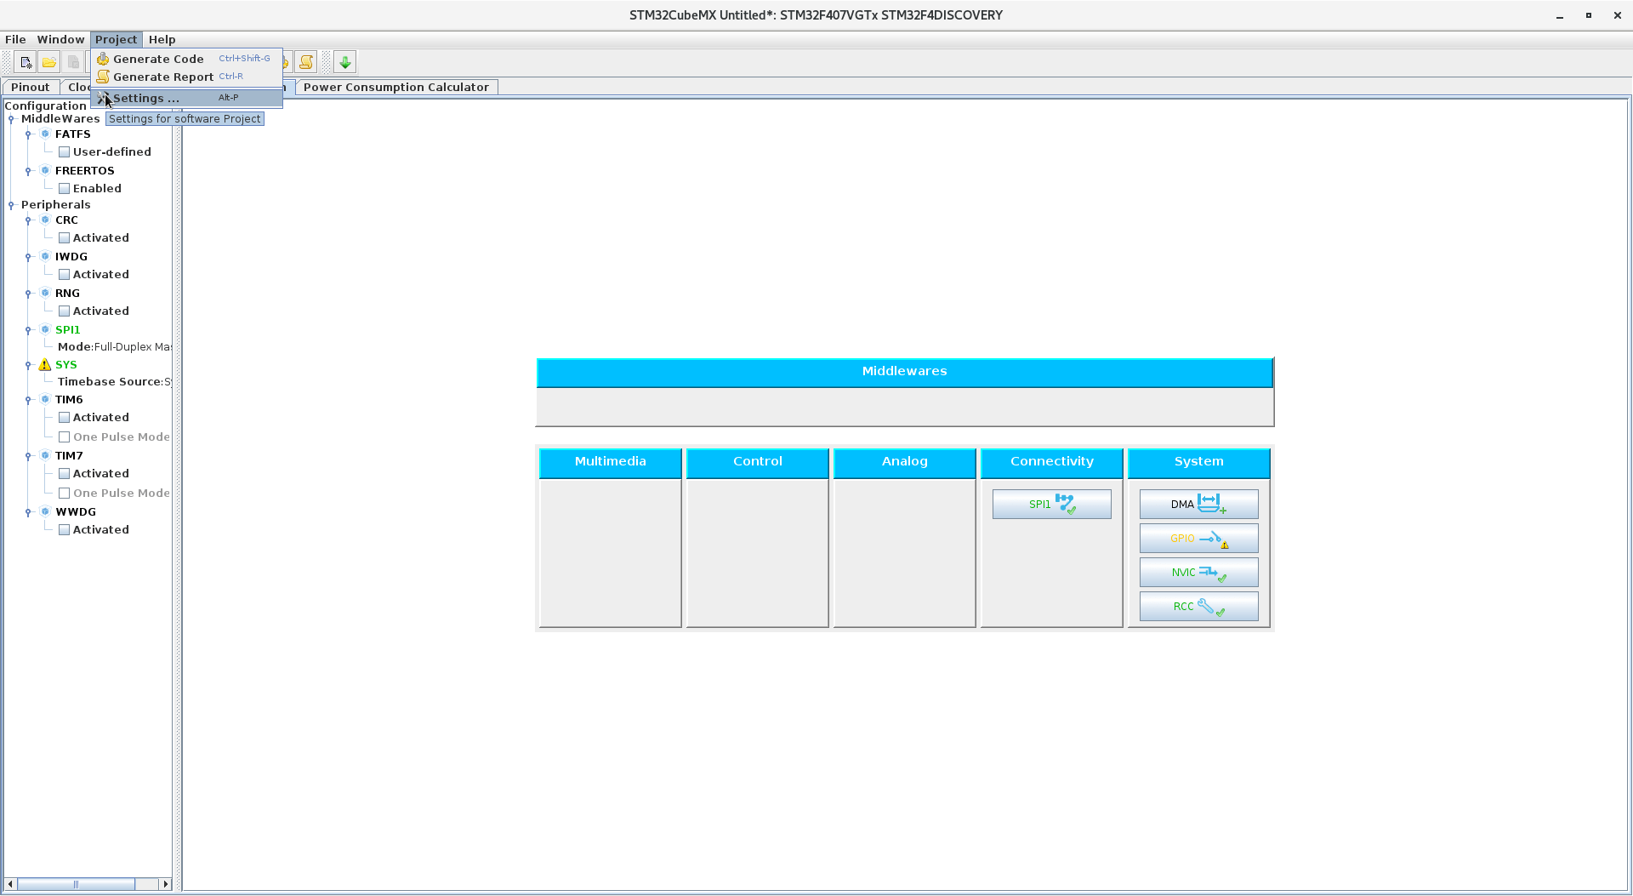Image resolution: width=1633 pixels, height=896 pixels.
Task: Collapse the WWDG node expander
Action: (x=28, y=512)
